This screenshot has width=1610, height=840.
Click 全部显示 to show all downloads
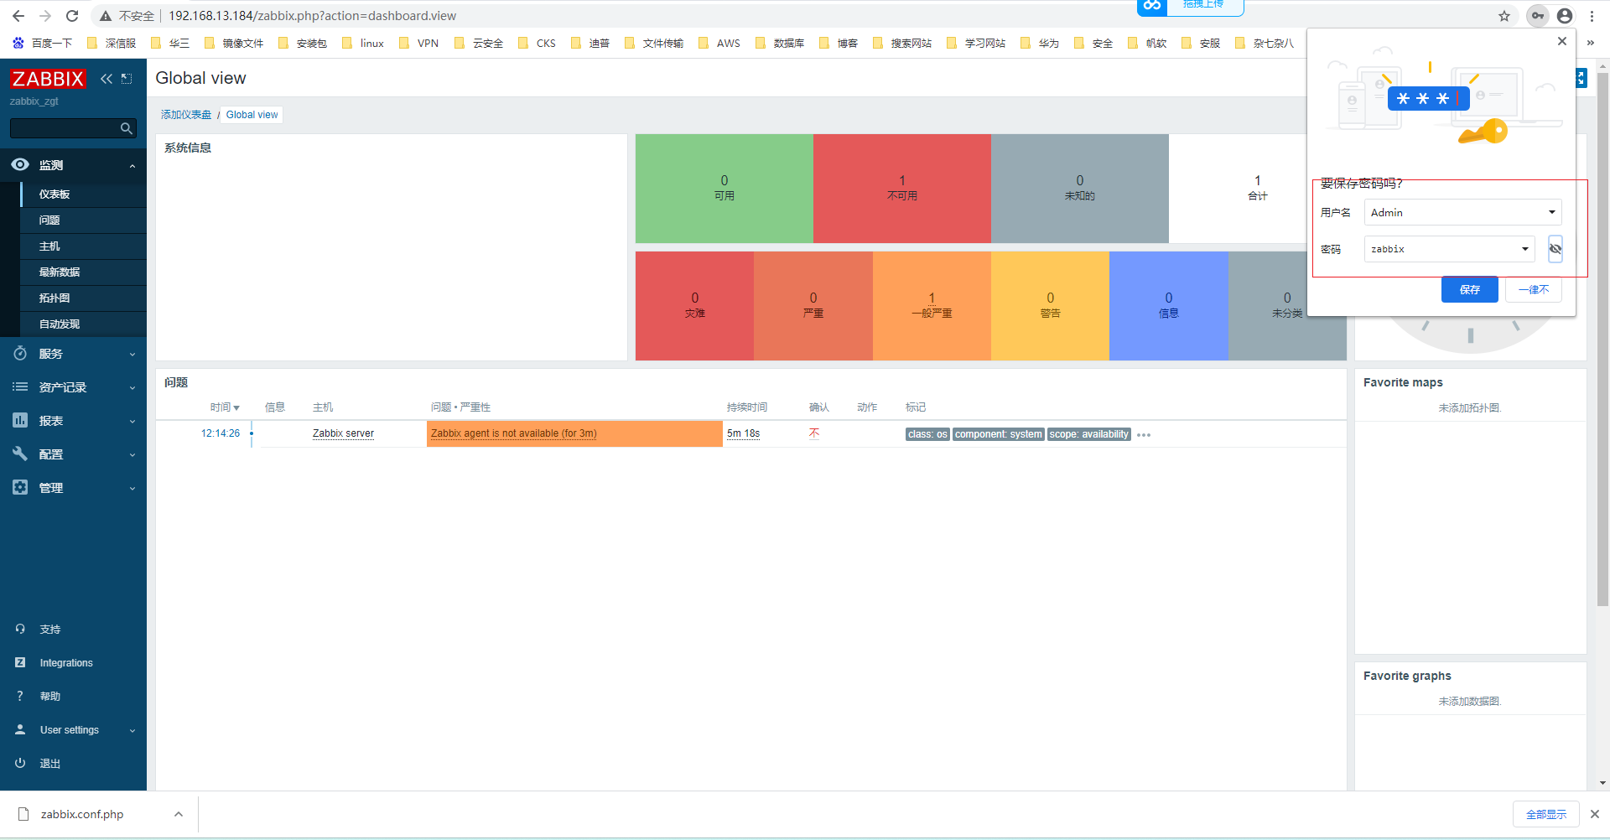click(x=1546, y=814)
